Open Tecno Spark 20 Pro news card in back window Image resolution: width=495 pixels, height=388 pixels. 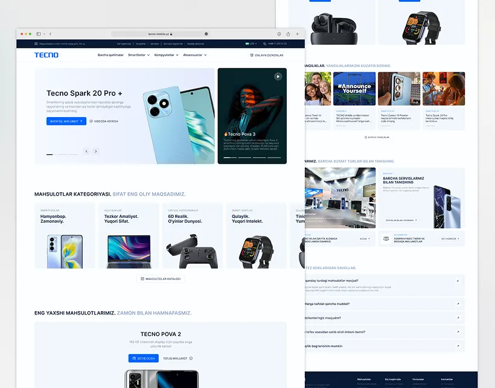(x=444, y=101)
